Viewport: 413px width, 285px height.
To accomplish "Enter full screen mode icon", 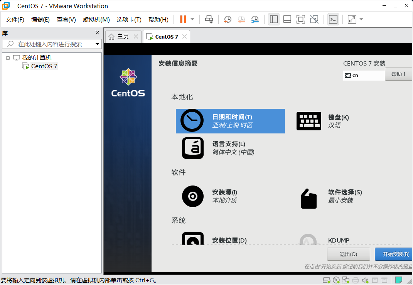I will (x=300, y=19).
